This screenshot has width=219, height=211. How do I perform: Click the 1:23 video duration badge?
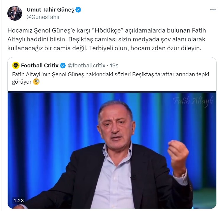point(19,201)
